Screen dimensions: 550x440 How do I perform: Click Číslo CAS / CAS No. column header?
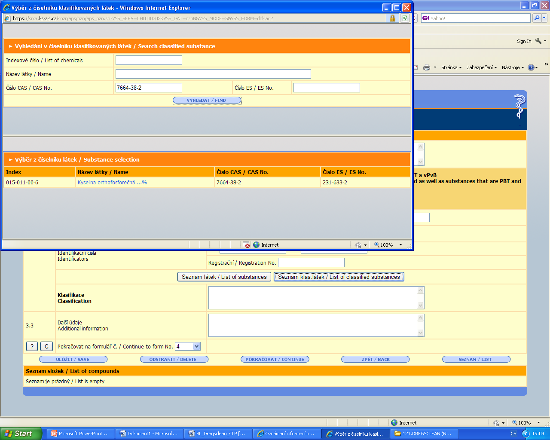[267, 172]
